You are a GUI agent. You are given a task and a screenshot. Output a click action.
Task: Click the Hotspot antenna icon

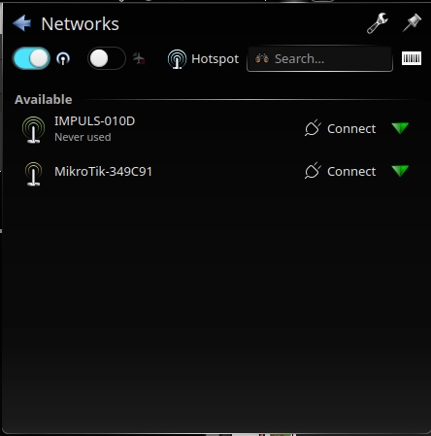click(x=177, y=59)
